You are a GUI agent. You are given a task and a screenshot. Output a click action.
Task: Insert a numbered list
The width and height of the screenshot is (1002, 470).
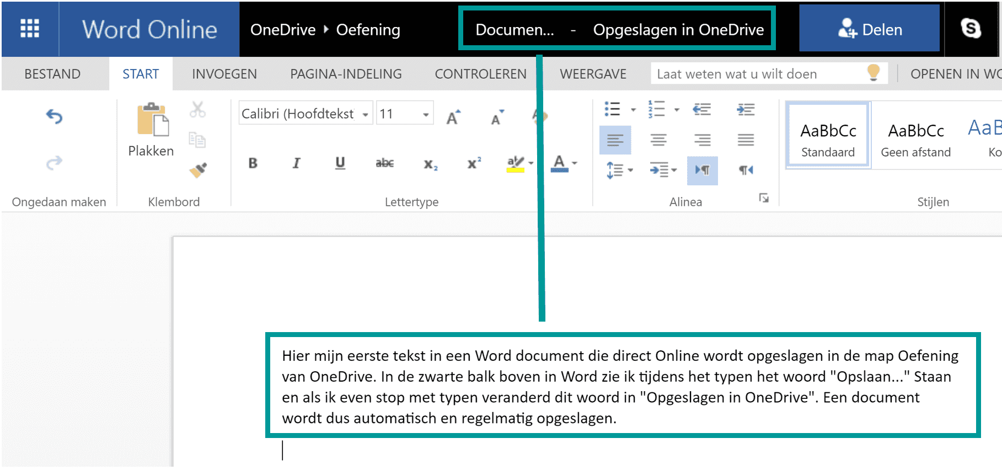(x=656, y=109)
